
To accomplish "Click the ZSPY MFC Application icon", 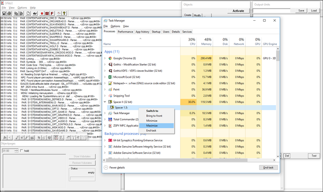I will point(110,126).
